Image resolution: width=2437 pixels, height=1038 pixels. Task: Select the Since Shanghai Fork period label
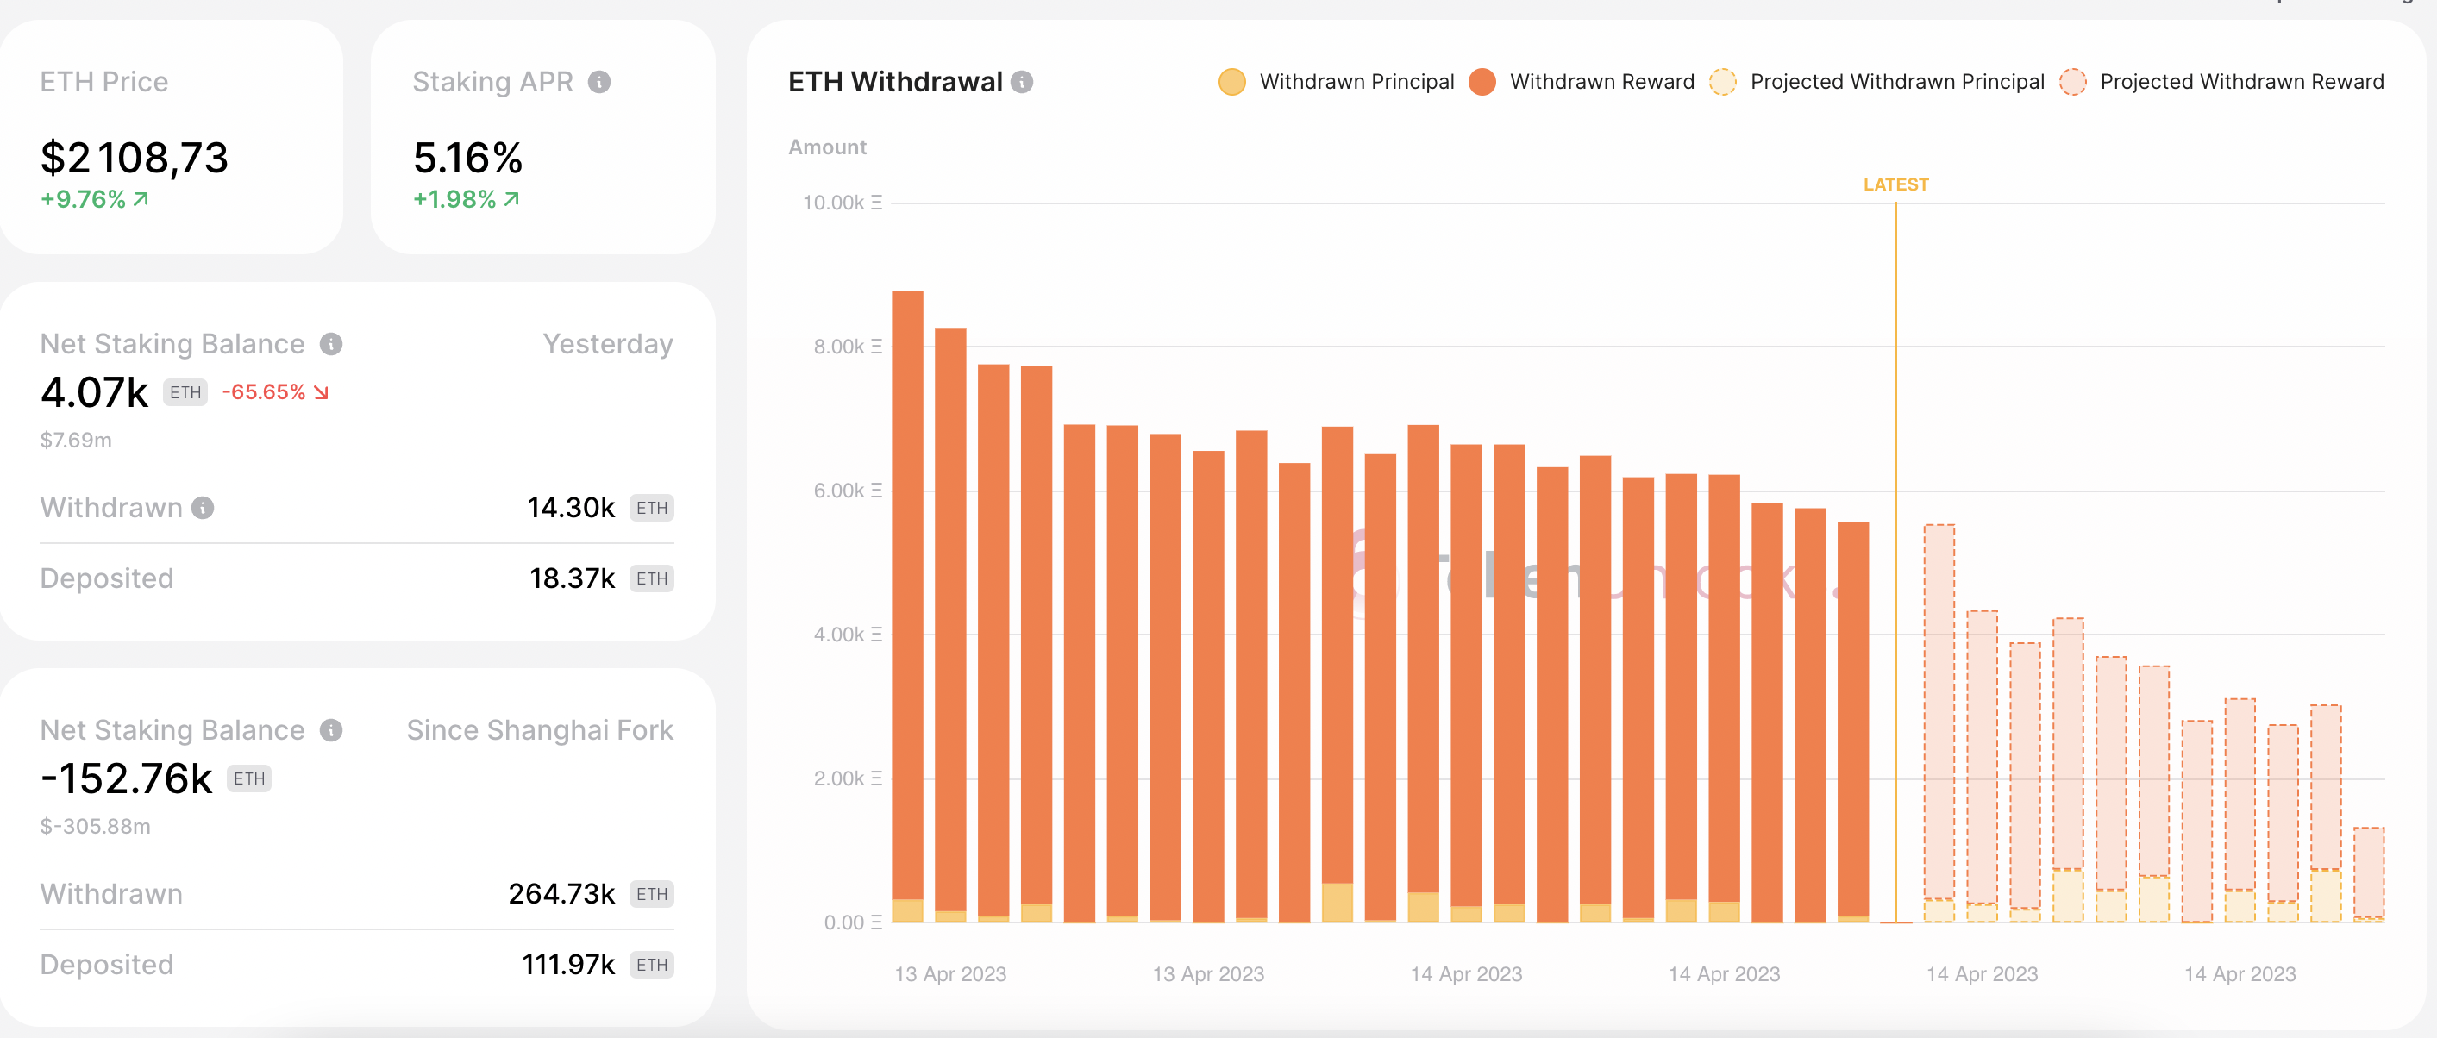[539, 729]
